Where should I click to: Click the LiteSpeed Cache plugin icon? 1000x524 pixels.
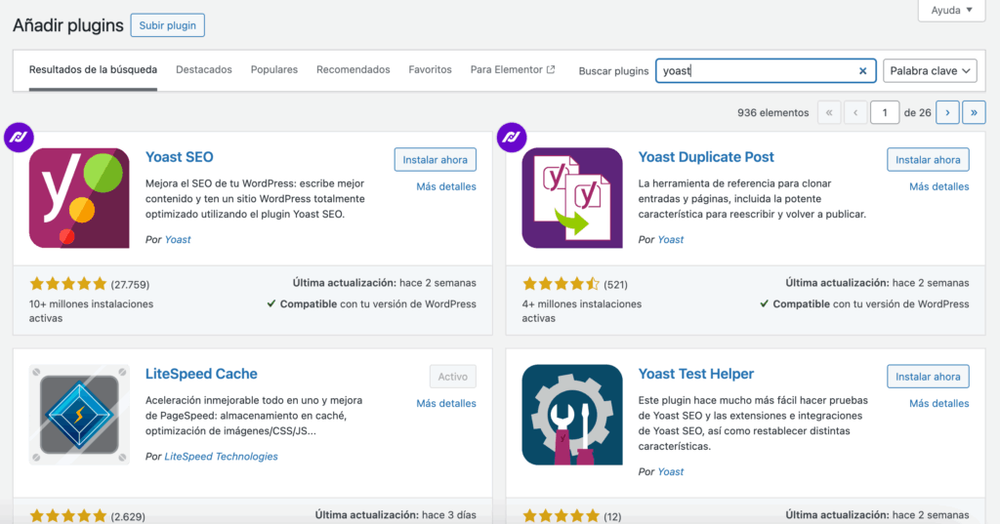tap(79, 415)
